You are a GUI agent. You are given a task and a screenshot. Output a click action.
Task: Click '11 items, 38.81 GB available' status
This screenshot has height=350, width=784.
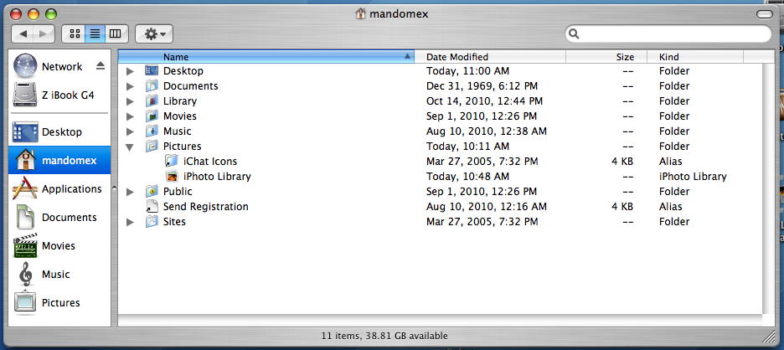[384, 336]
